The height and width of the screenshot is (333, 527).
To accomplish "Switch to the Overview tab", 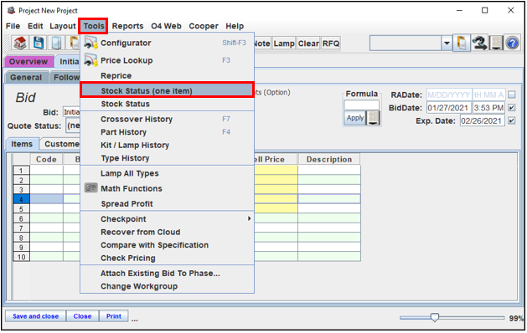I will click(x=28, y=61).
